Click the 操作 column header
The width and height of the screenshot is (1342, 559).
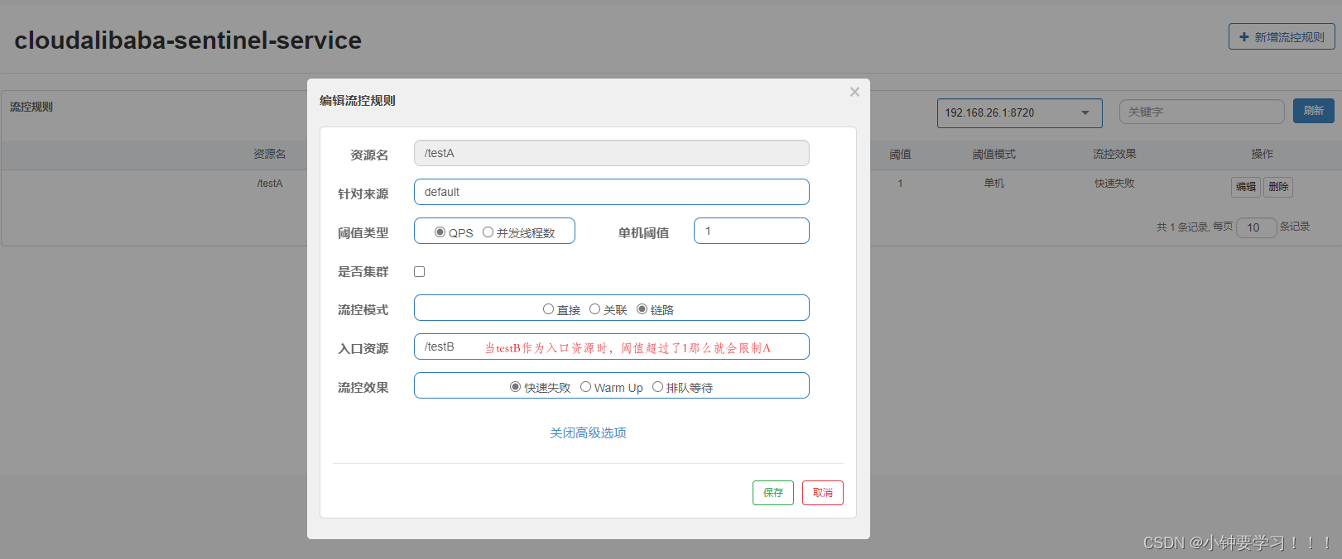[x=1263, y=155]
